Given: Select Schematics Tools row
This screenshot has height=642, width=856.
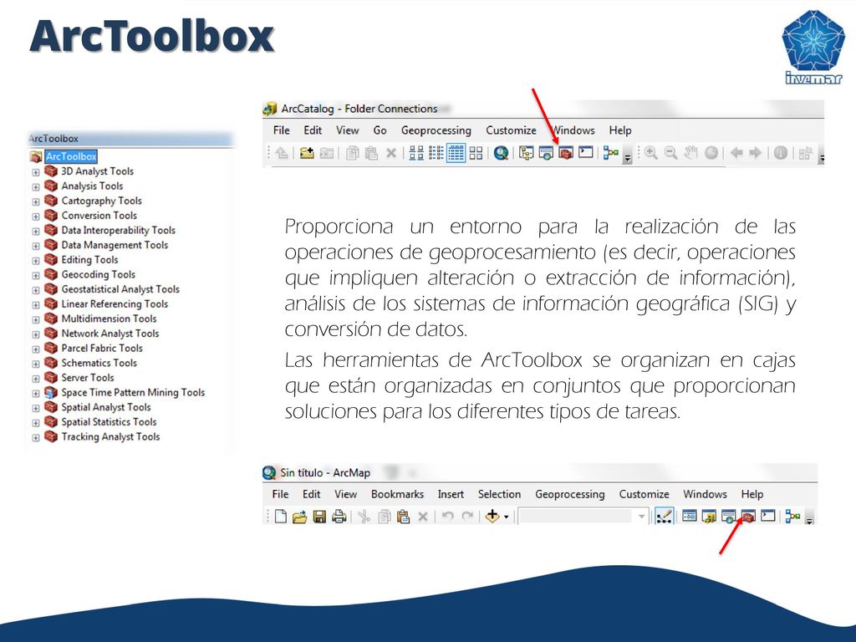Looking at the screenshot, I should [99, 363].
